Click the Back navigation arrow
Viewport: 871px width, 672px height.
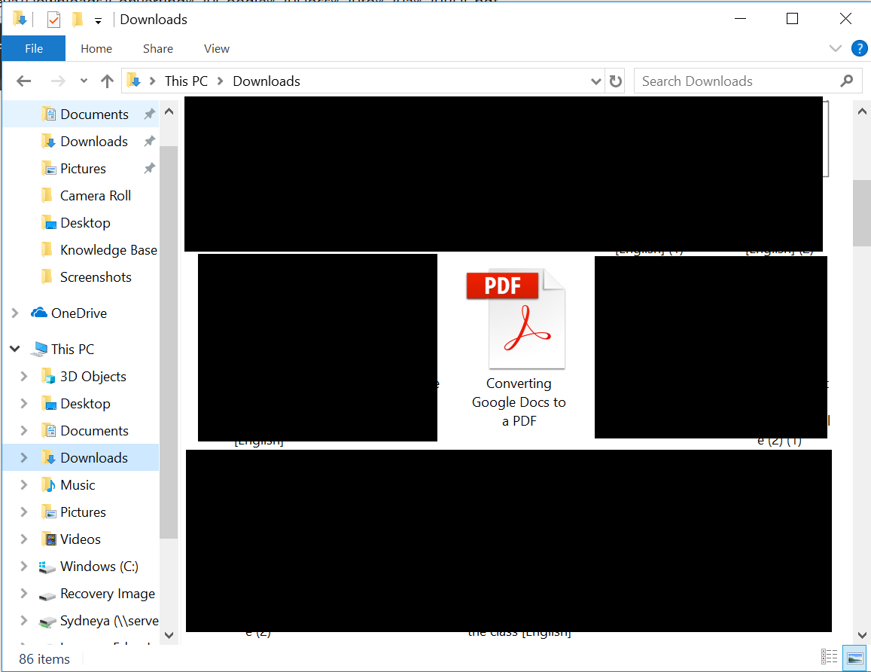pos(24,81)
